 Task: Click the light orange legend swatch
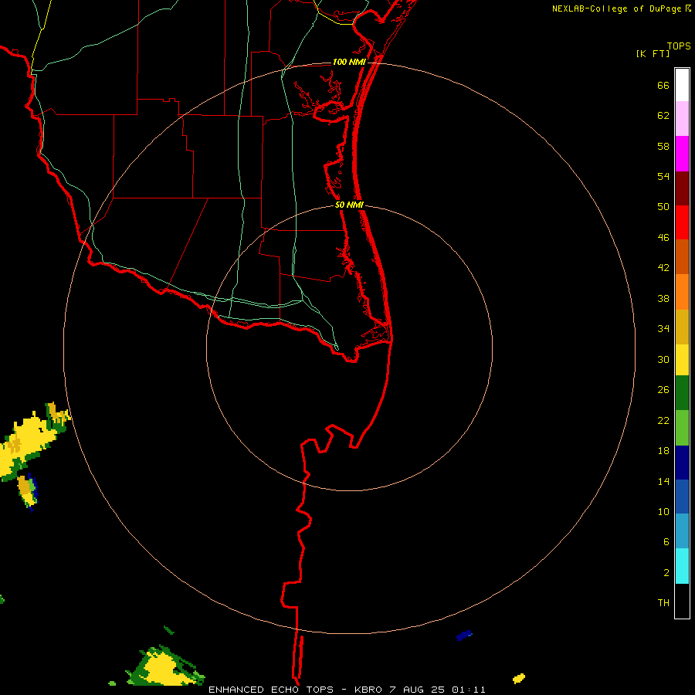click(682, 292)
